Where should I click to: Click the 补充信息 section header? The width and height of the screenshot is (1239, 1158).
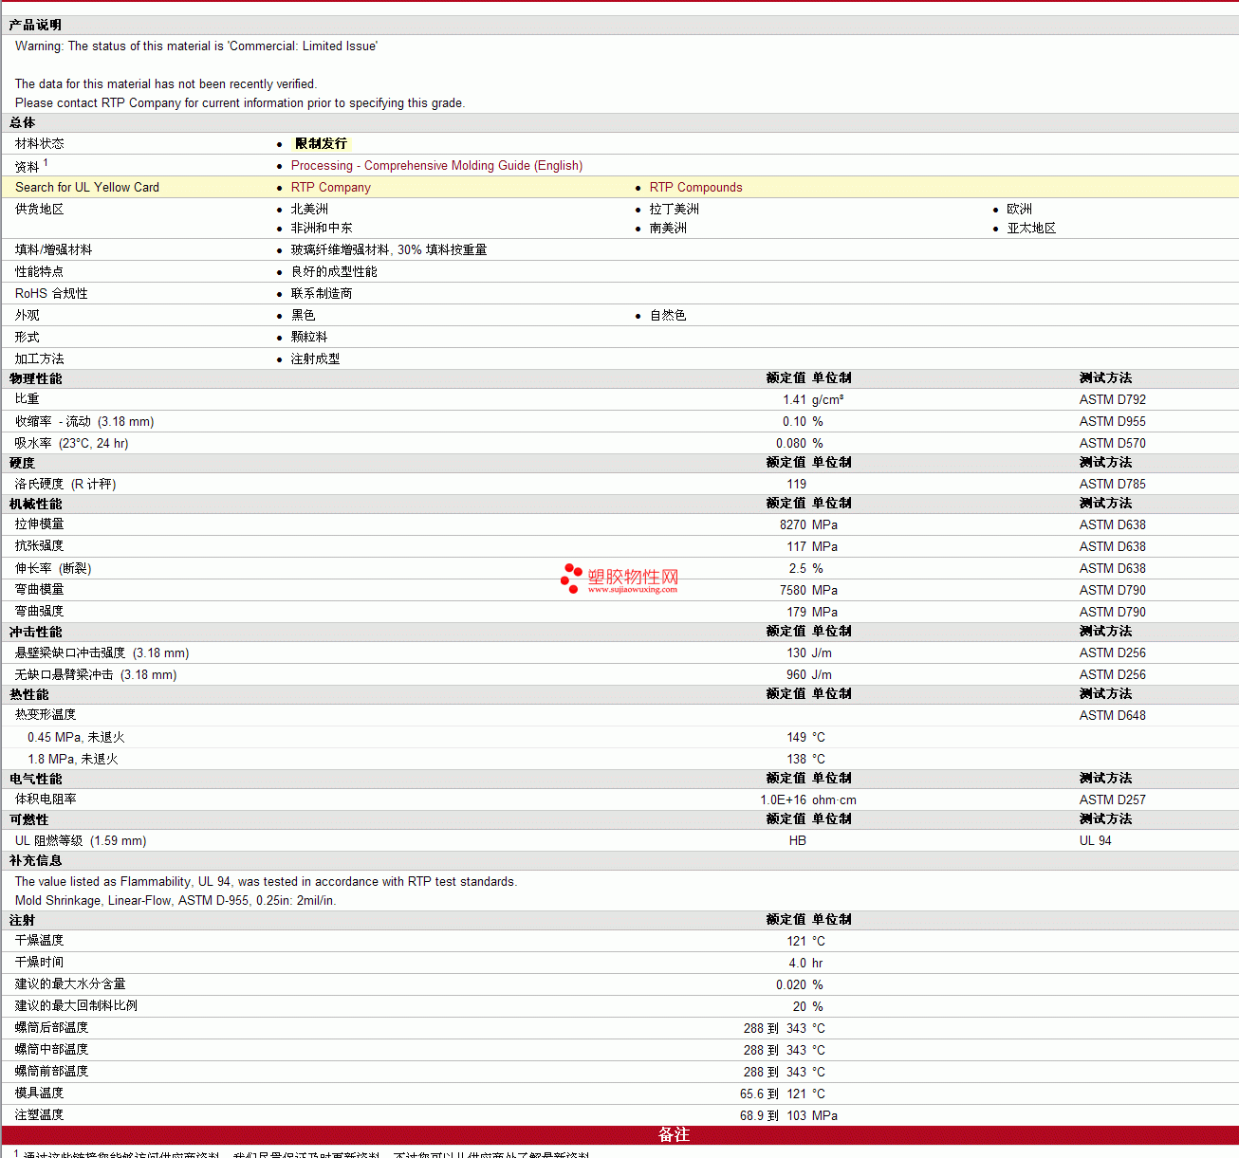35,860
